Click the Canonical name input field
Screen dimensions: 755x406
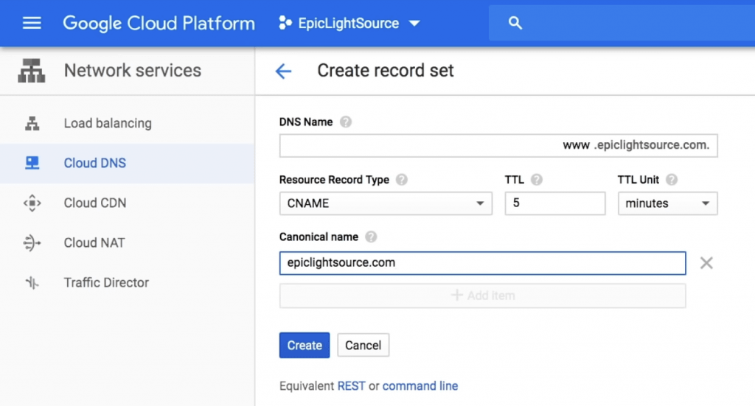[x=482, y=263]
